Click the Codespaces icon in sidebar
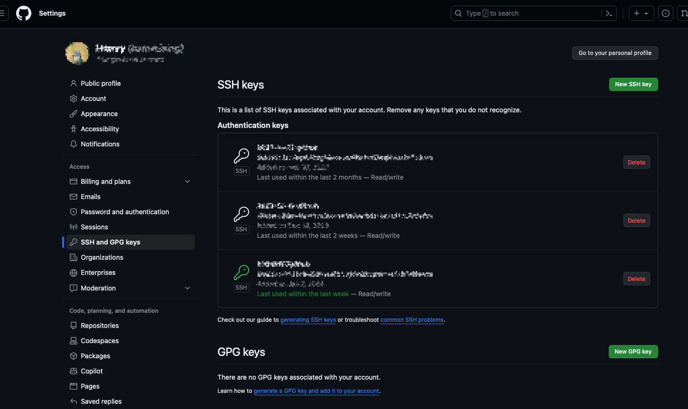This screenshot has height=409, width=688. click(74, 341)
